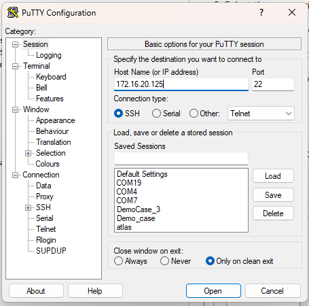Open the Terminal category
309x306 pixels.
(x=37, y=66)
